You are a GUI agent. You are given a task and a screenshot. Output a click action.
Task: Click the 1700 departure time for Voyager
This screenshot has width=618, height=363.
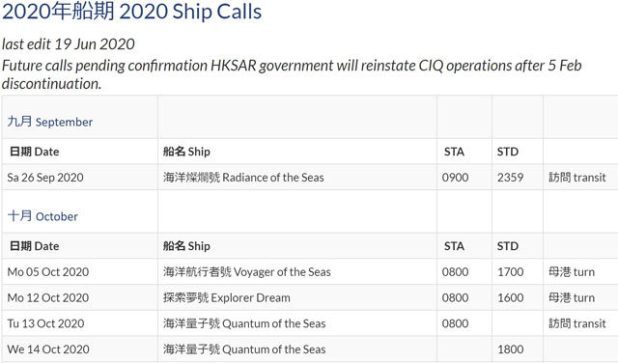coord(511,272)
